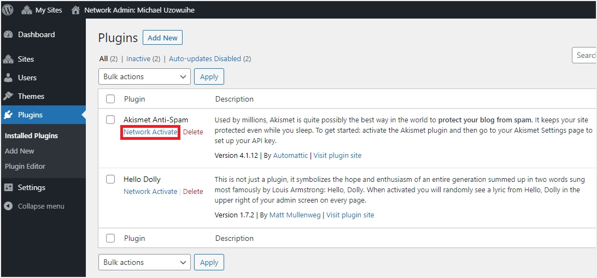Viewport: 597px width, 278px height.
Task: Select Add New in Plugins submenu
Action: click(x=20, y=151)
